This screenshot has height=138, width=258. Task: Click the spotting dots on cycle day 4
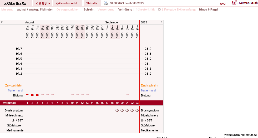pos(42,94)
